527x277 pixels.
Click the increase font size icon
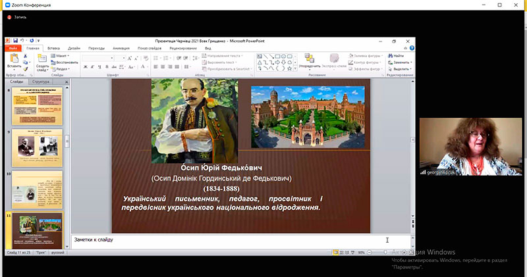coord(130,59)
